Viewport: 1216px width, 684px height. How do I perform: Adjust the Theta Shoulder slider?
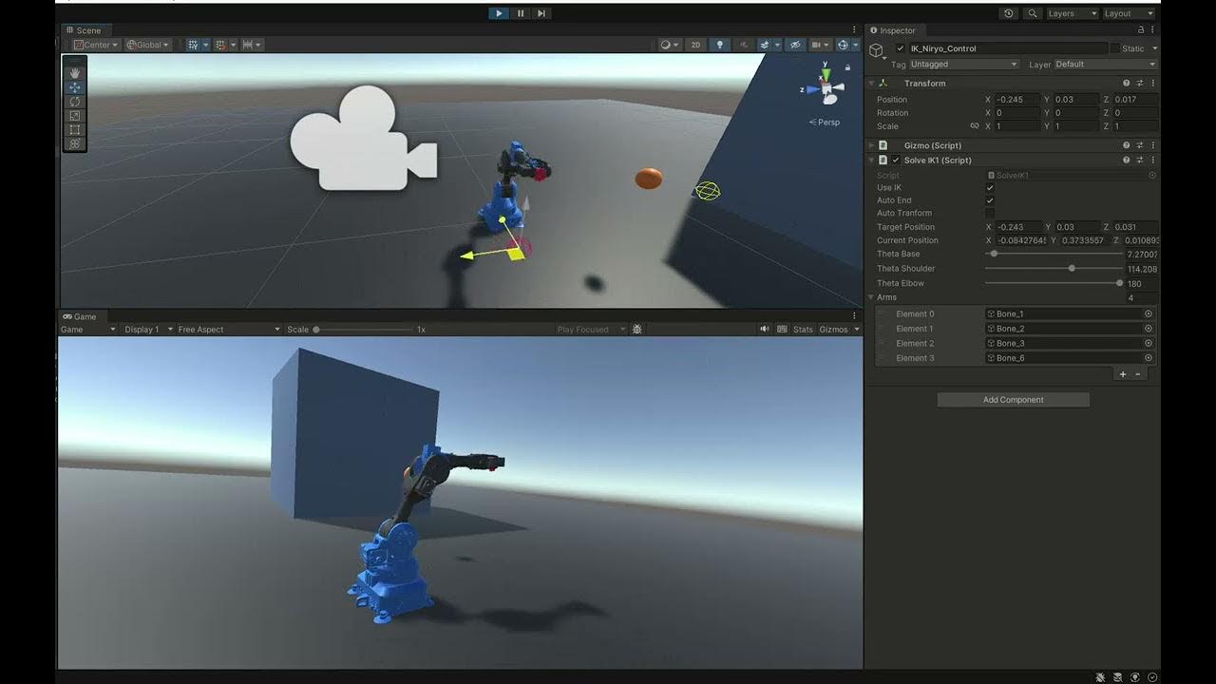pyautogui.click(x=1072, y=269)
